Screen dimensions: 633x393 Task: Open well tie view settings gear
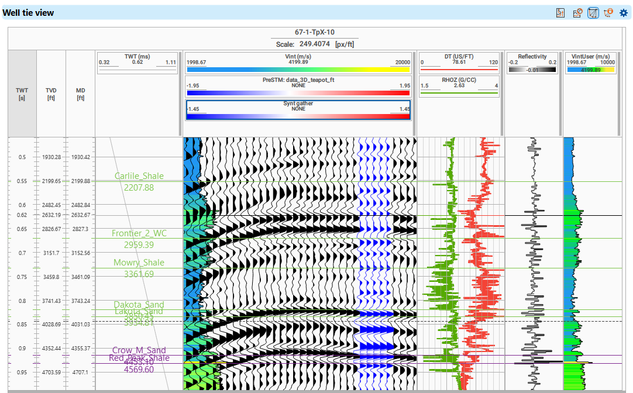[623, 12]
